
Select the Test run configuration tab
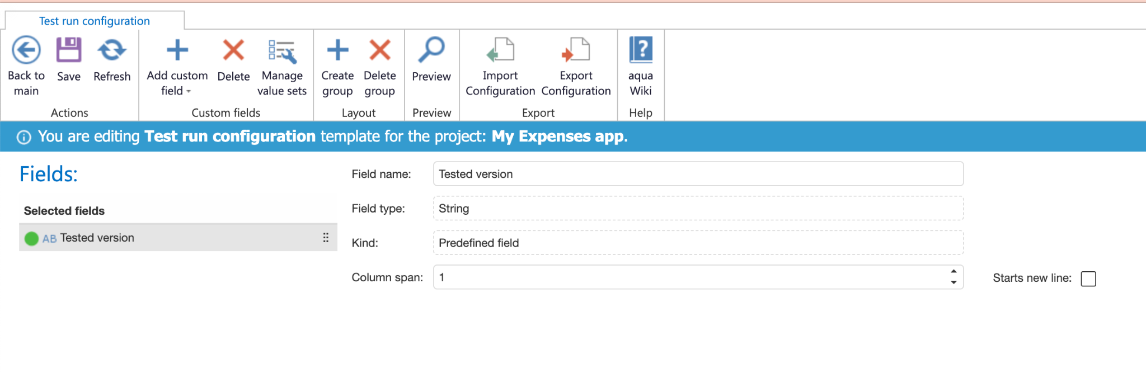click(95, 21)
